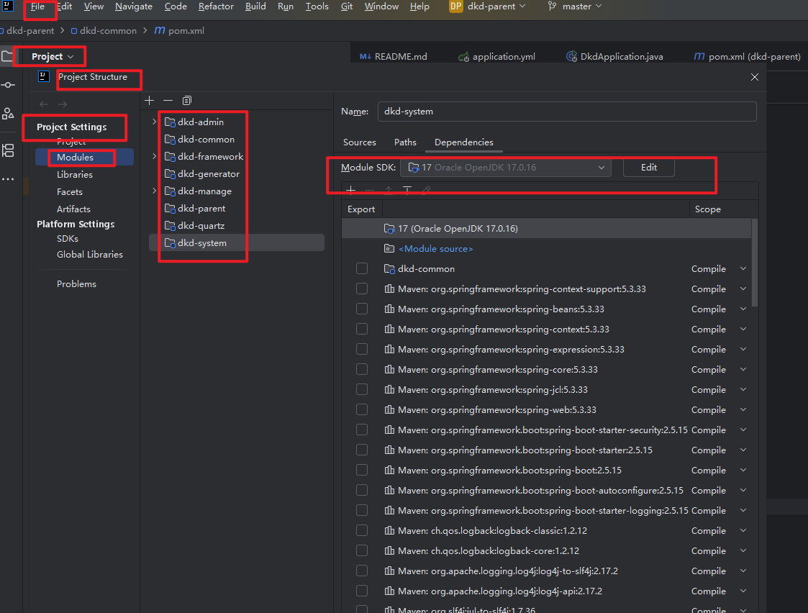
Task: Open SDKs under Platform Settings
Action: (x=68, y=239)
